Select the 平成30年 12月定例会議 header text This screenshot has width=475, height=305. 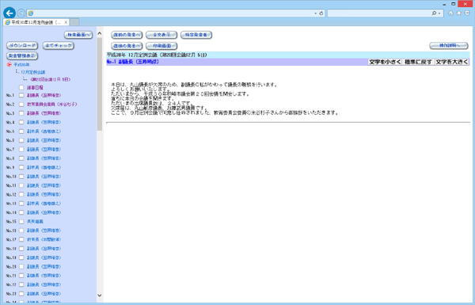[157, 55]
